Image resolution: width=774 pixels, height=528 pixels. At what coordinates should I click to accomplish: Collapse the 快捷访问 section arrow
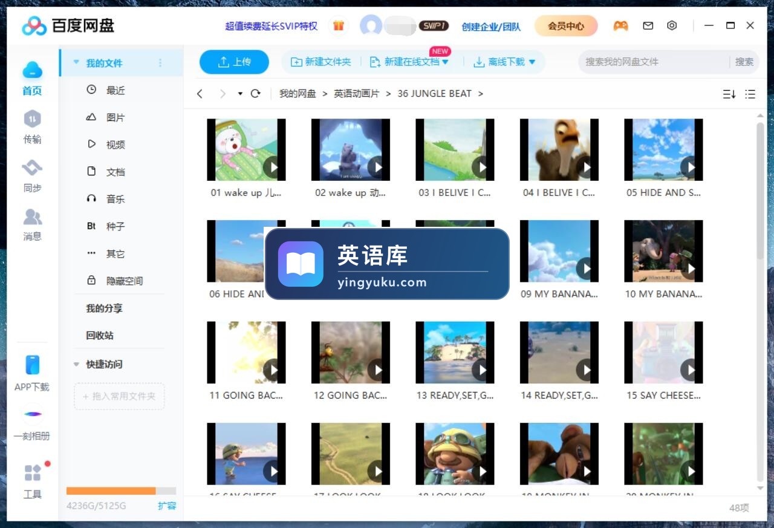point(76,364)
